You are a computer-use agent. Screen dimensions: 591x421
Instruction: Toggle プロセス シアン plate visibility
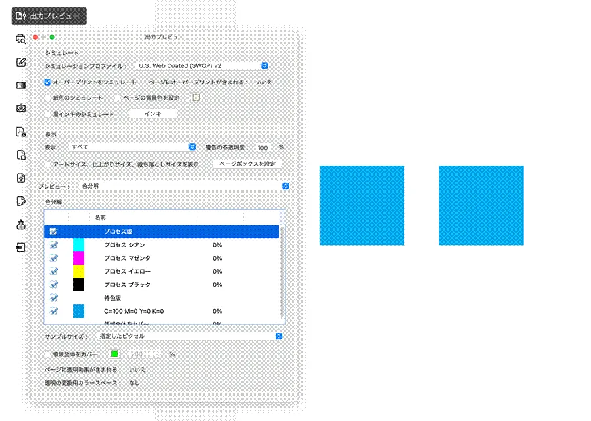[x=54, y=244]
